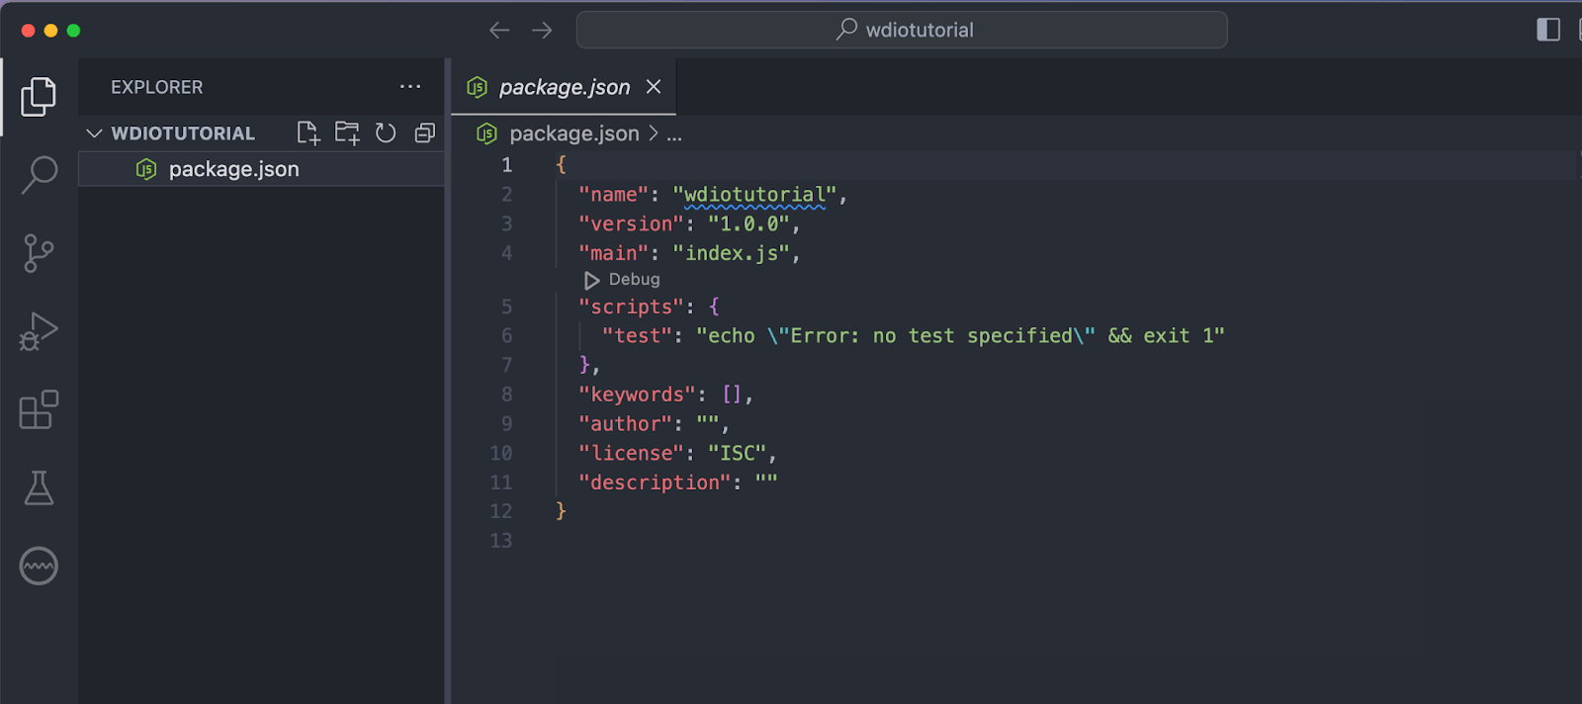The width and height of the screenshot is (1582, 704).
Task: Click the "name" key on line 2
Action: pyautogui.click(x=614, y=195)
